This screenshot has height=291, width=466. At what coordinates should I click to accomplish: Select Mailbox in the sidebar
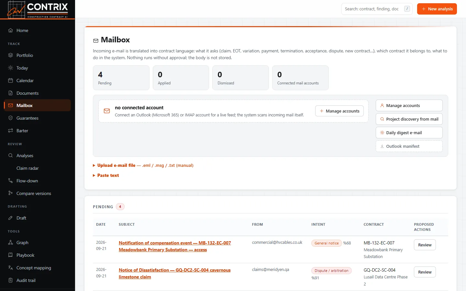tap(37, 105)
